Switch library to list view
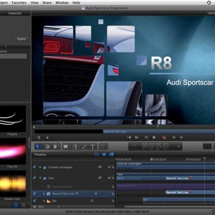215x215 pixels. (x=24, y=205)
